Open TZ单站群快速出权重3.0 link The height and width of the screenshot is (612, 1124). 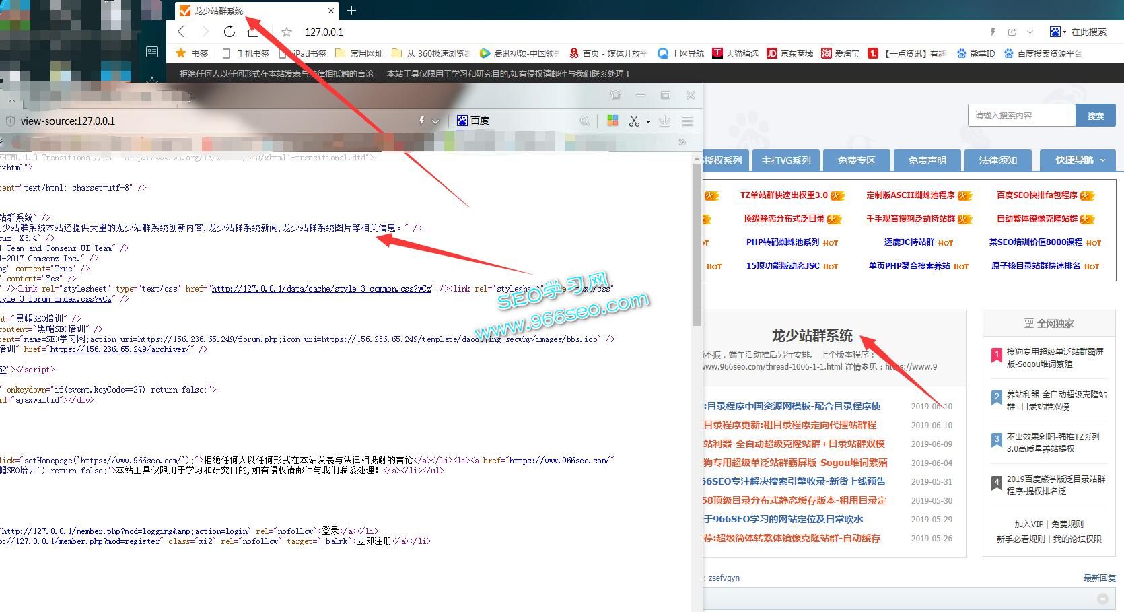pos(784,195)
